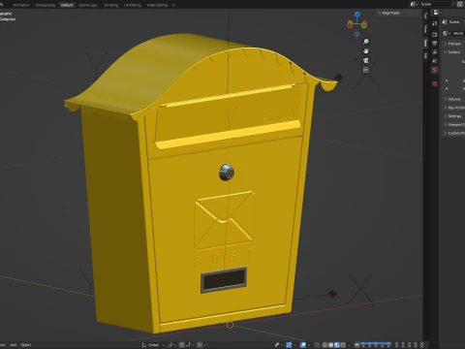Switch to the UV Editing workspace tab
465x349 pixels.
132,5
